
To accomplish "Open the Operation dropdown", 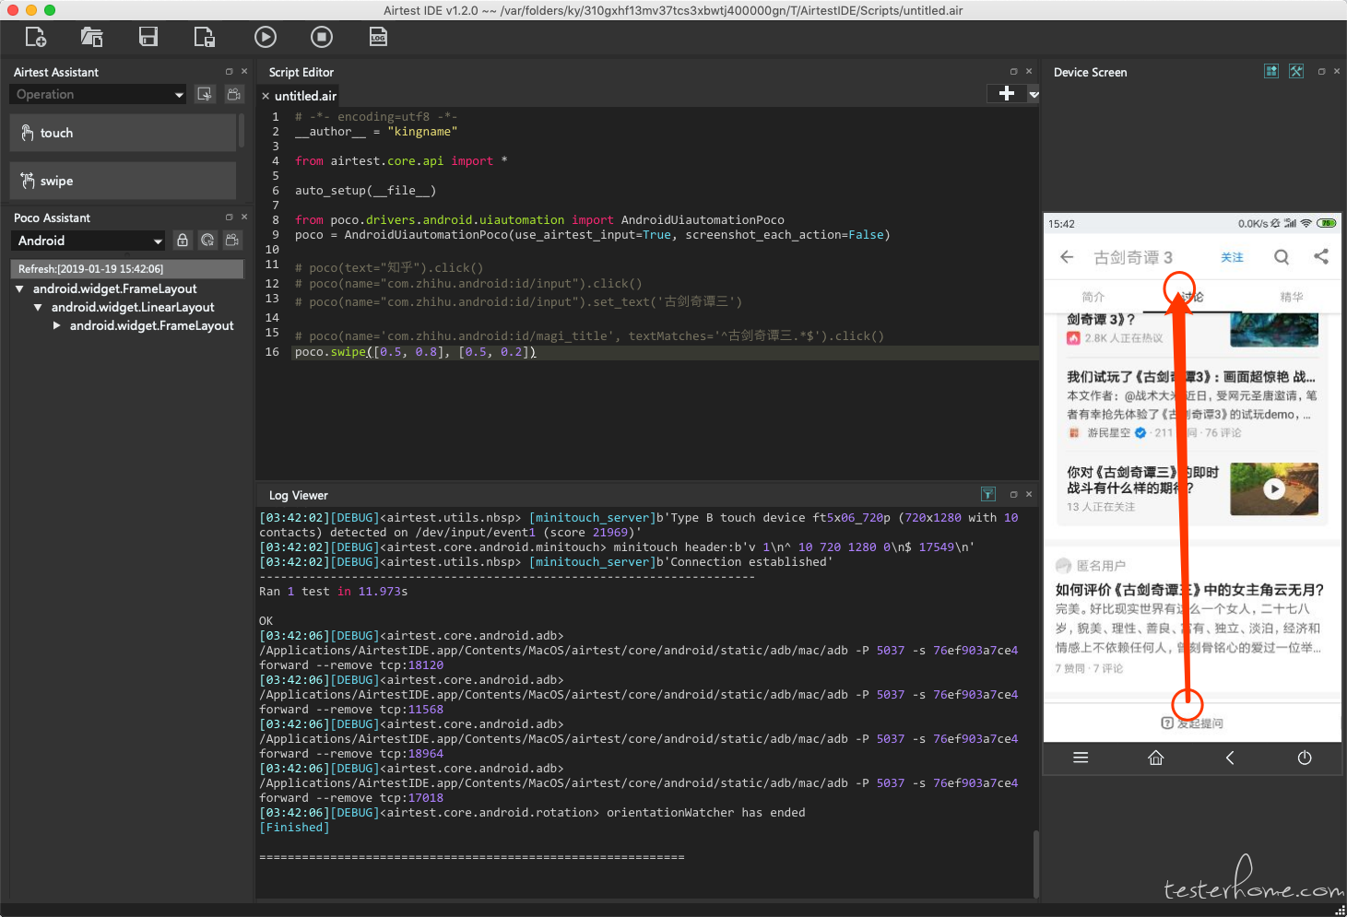I will [99, 94].
